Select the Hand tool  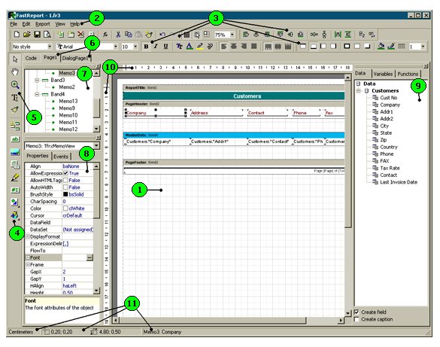click(x=15, y=72)
